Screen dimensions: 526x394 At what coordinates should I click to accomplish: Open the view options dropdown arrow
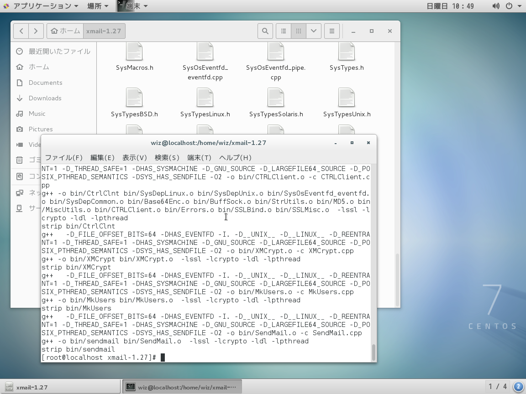(x=314, y=31)
